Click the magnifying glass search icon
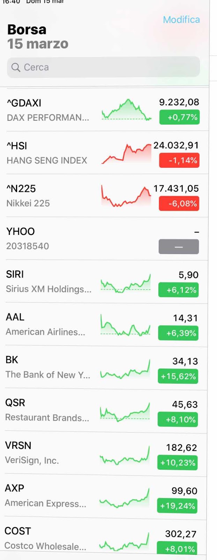The height and width of the screenshot is (560, 217). pos(16,67)
